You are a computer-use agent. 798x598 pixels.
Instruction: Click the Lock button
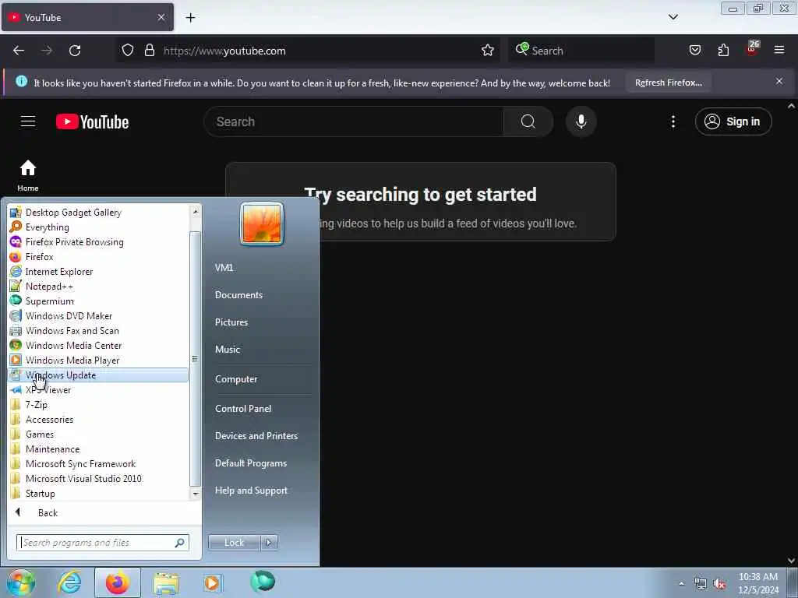[234, 543]
